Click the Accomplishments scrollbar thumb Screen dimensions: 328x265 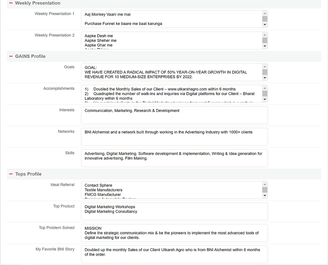(x=265, y=93)
